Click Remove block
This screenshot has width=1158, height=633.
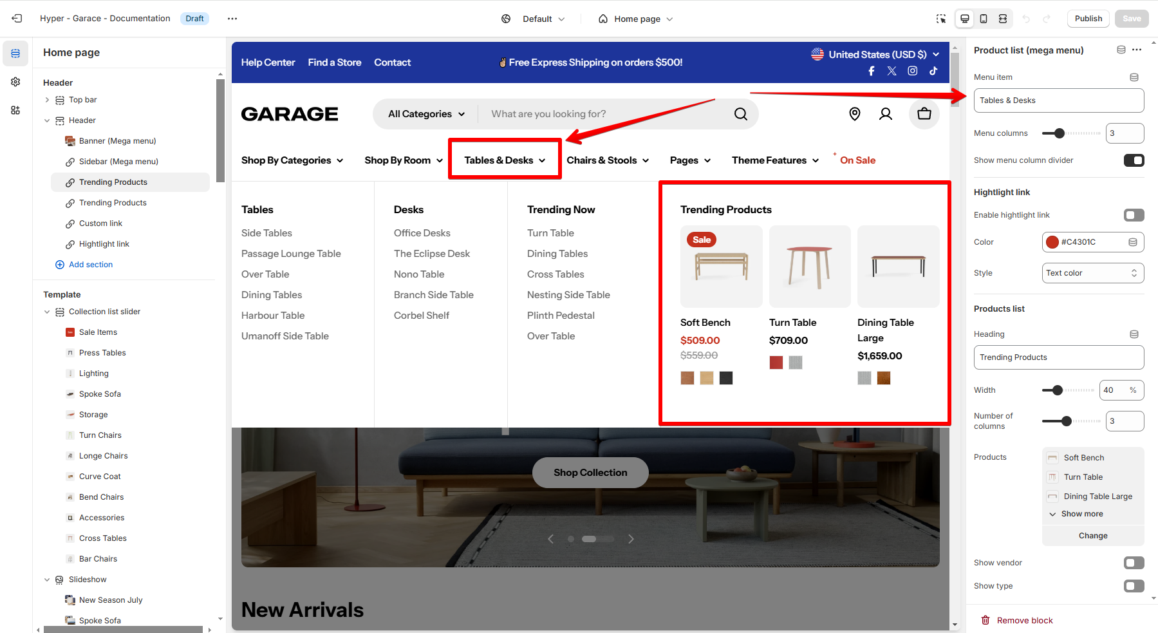pyautogui.click(x=1017, y=621)
